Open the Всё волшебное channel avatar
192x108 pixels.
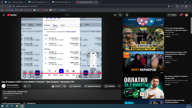(x=4, y=86)
